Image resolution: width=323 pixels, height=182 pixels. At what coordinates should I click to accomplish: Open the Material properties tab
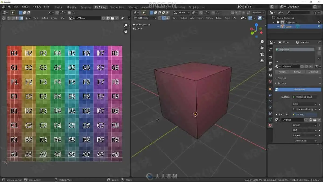tap(270, 125)
